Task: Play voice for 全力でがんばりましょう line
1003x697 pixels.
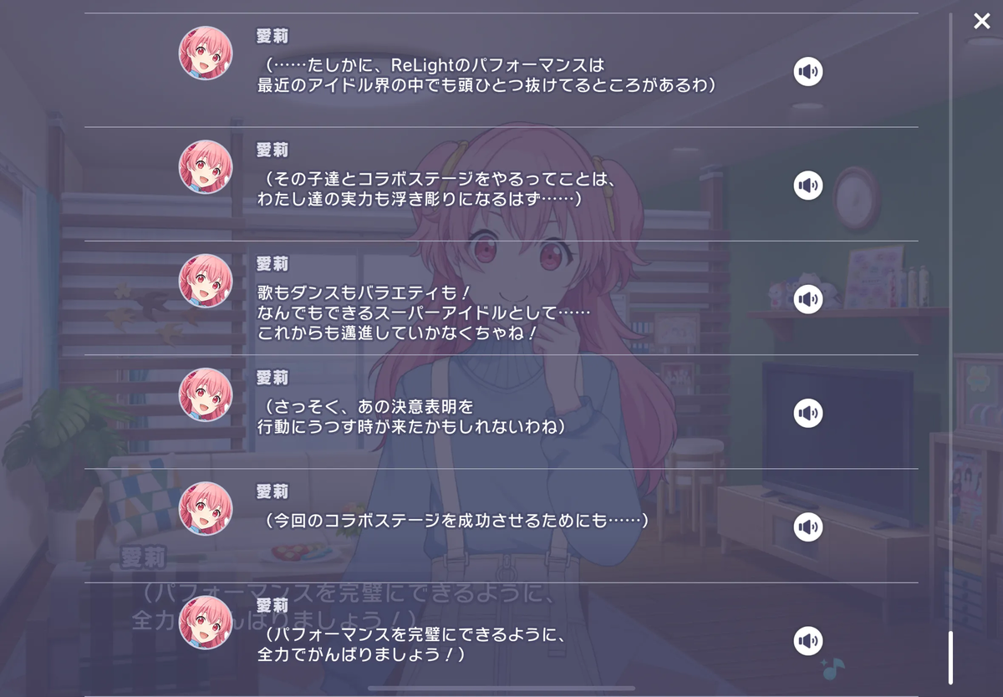Action: (x=808, y=641)
